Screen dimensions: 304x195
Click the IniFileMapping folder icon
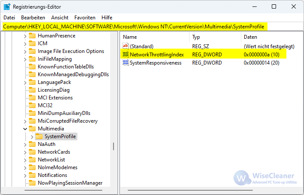click(32, 59)
